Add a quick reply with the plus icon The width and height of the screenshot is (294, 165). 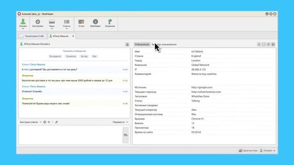click(x=49, y=122)
